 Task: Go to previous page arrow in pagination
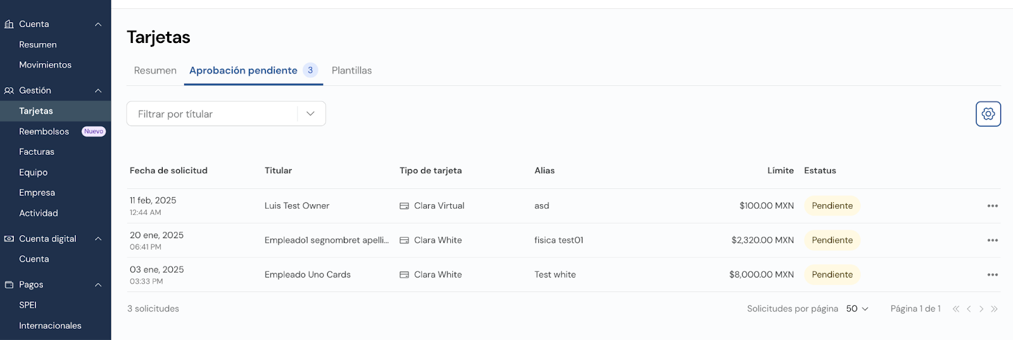[969, 309]
